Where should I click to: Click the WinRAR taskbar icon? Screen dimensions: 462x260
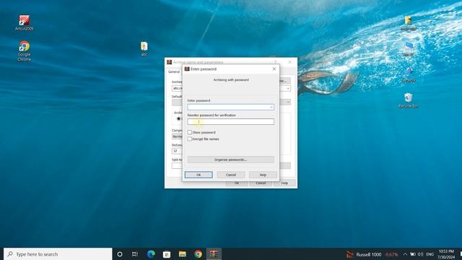(214, 254)
